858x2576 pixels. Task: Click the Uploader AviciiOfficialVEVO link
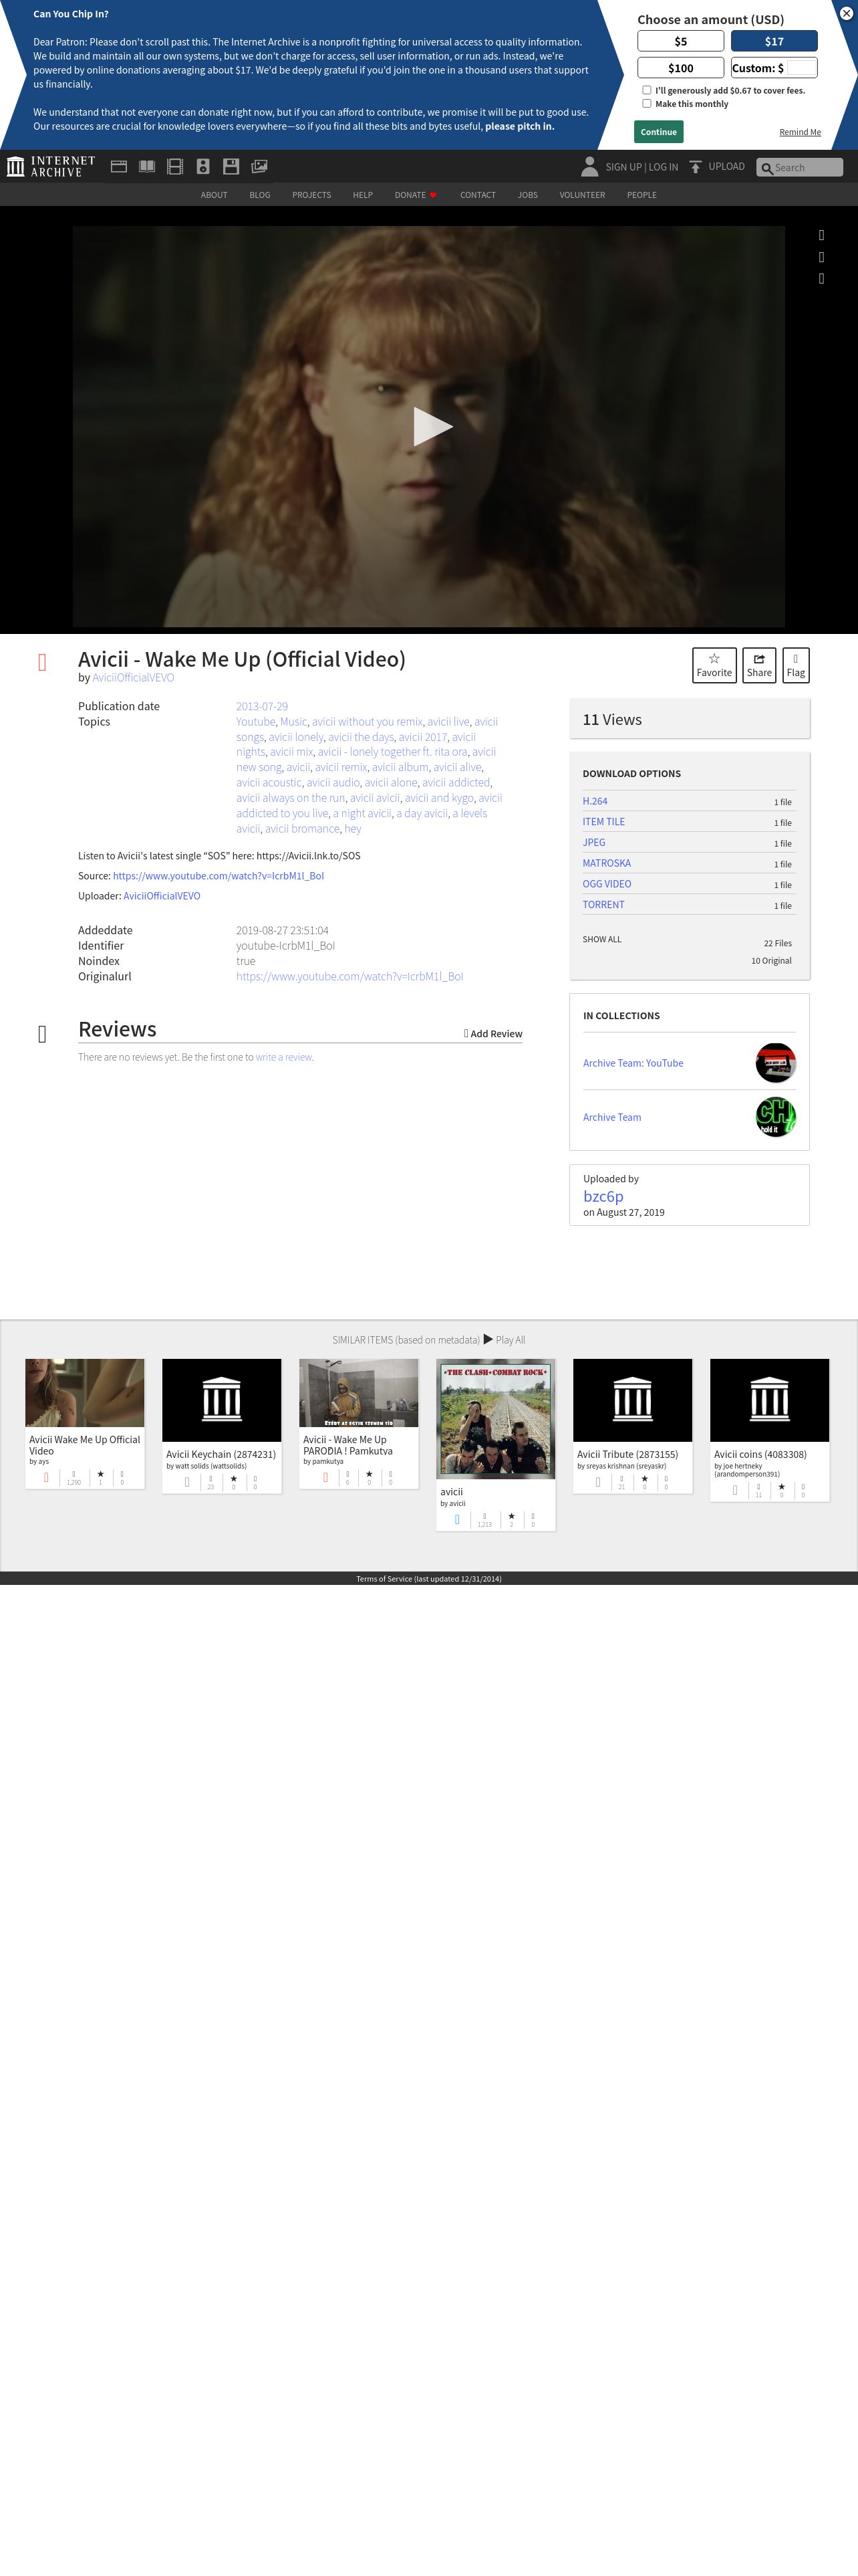click(x=162, y=895)
